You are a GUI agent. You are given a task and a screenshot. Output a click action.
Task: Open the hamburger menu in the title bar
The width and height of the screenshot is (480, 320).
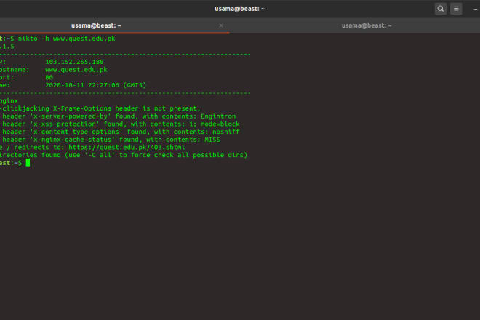456,9
